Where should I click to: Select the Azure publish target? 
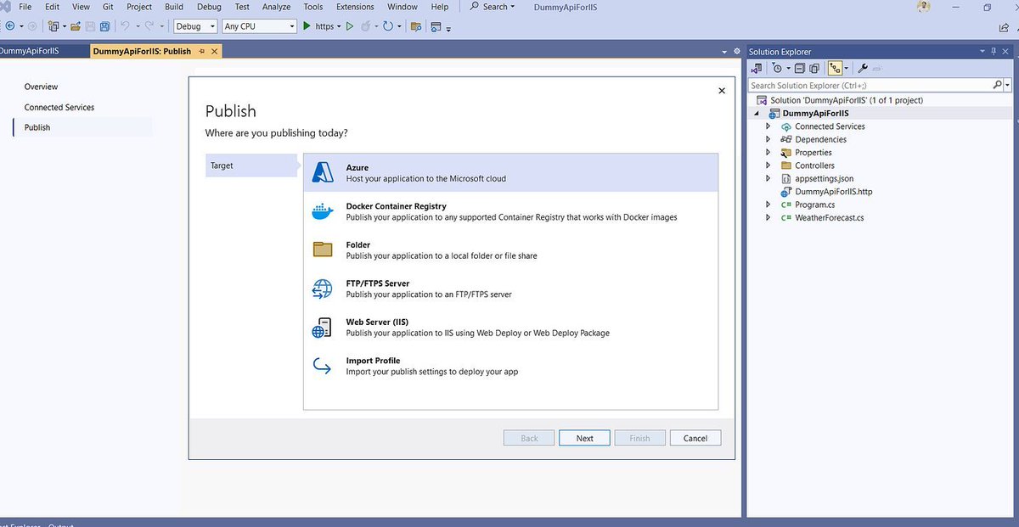tap(511, 173)
